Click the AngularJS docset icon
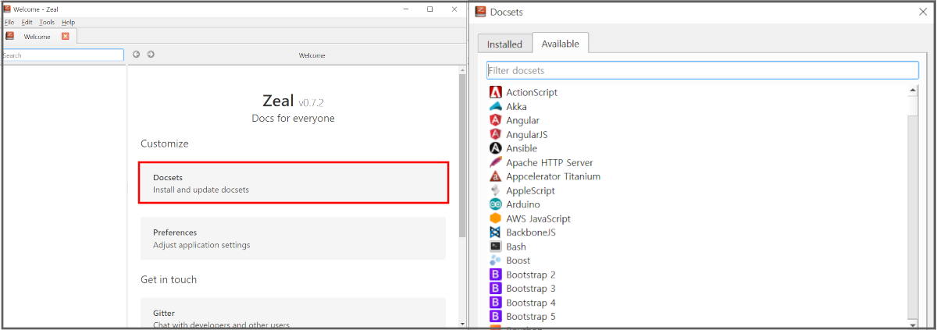 point(495,134)
